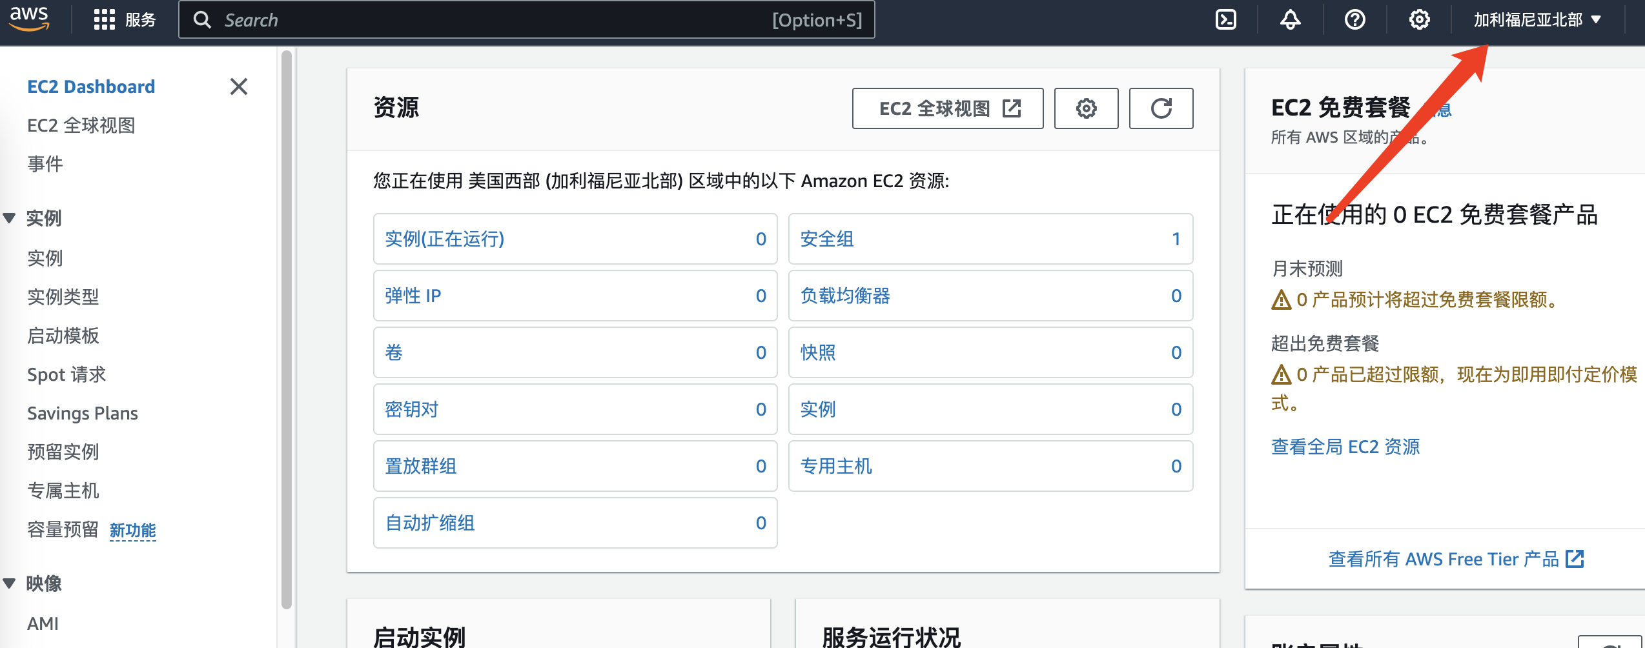Viewport: 1645px width, 648px height.
Task: Open the top navigation settings gear
Action: (x=1419, y=20)
